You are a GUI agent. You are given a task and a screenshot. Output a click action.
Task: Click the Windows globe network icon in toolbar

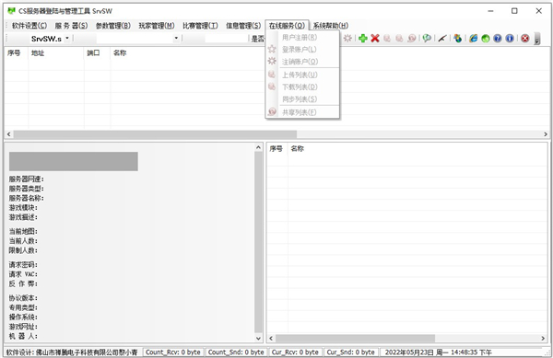[x=458, y=39]
